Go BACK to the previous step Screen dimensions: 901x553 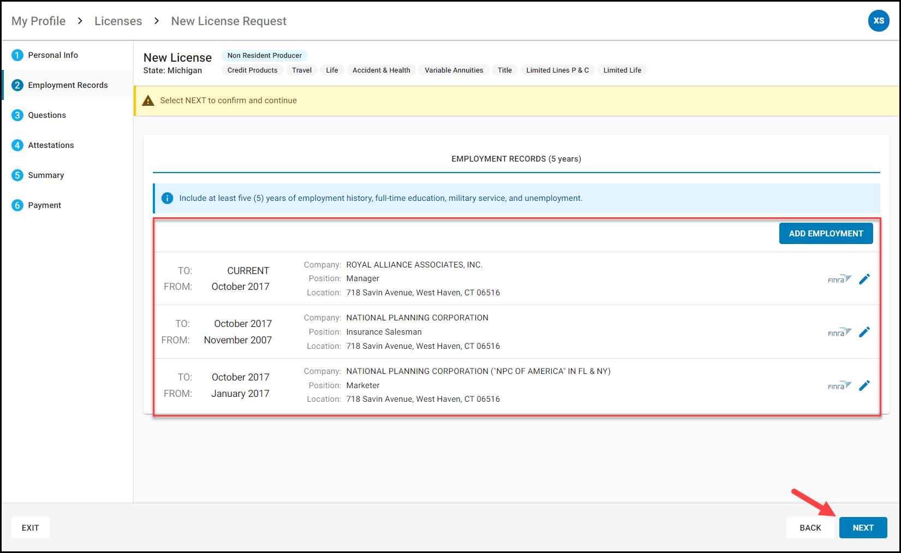click(x=810, y=528)
